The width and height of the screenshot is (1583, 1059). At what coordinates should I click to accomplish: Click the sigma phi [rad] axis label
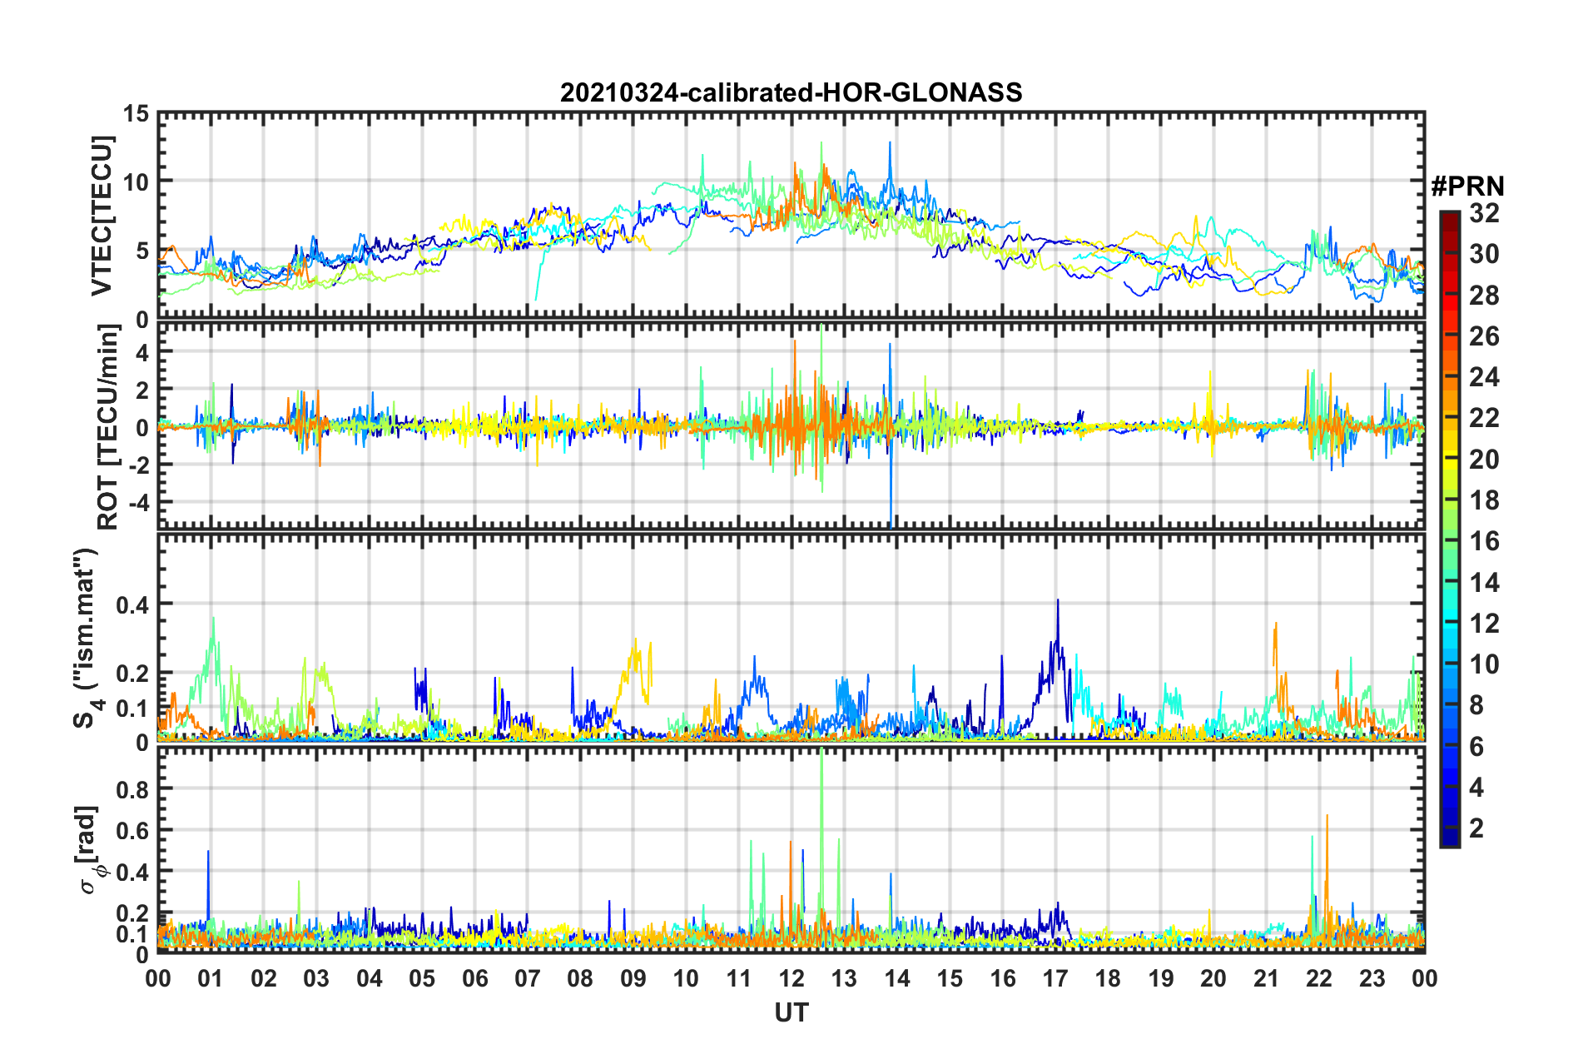pyautogui.click(x=90, y=849)
